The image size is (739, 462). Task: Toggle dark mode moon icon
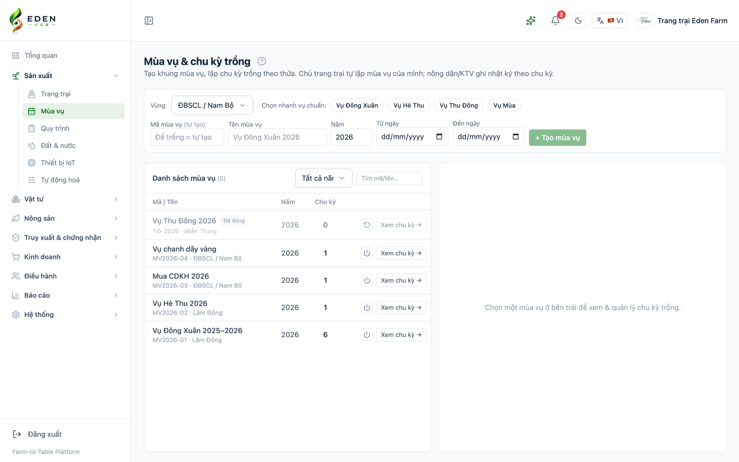tap(578, 21)
